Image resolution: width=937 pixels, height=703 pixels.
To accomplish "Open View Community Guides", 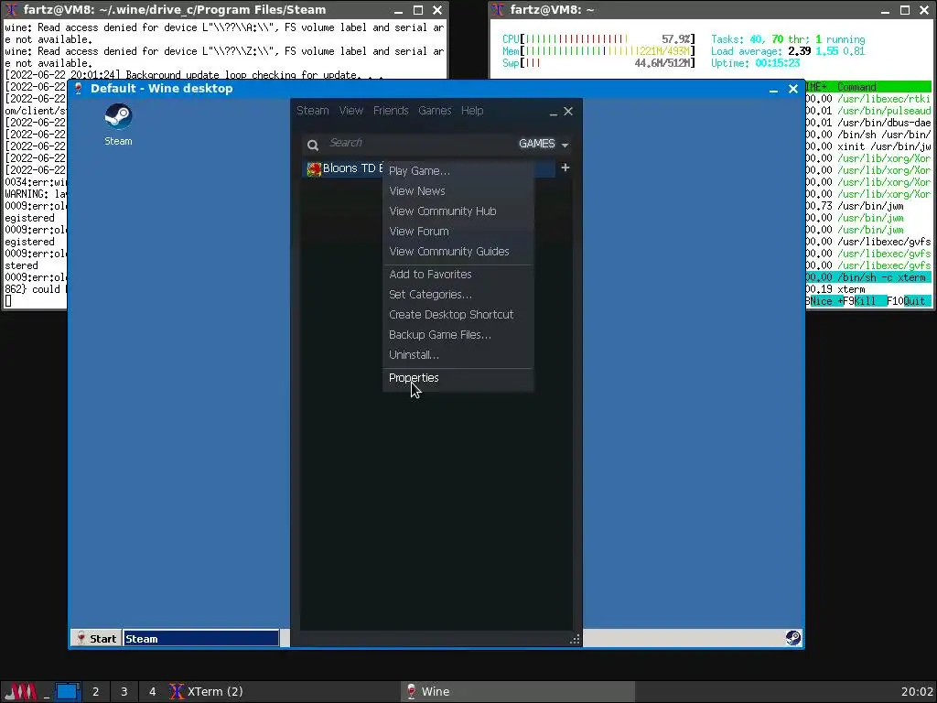I will point(458,252).
